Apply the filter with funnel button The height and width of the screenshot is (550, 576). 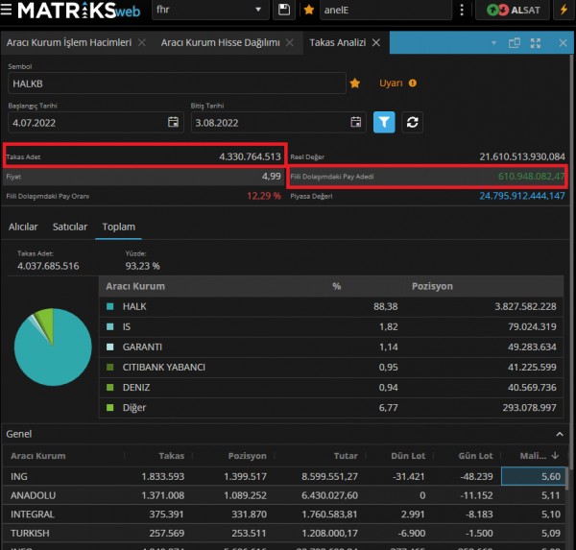tap(384, 122)
